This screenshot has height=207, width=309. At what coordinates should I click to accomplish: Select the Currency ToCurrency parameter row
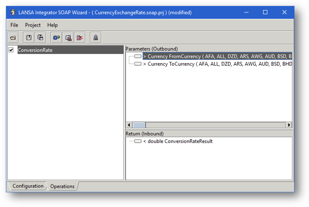[217, 64]
